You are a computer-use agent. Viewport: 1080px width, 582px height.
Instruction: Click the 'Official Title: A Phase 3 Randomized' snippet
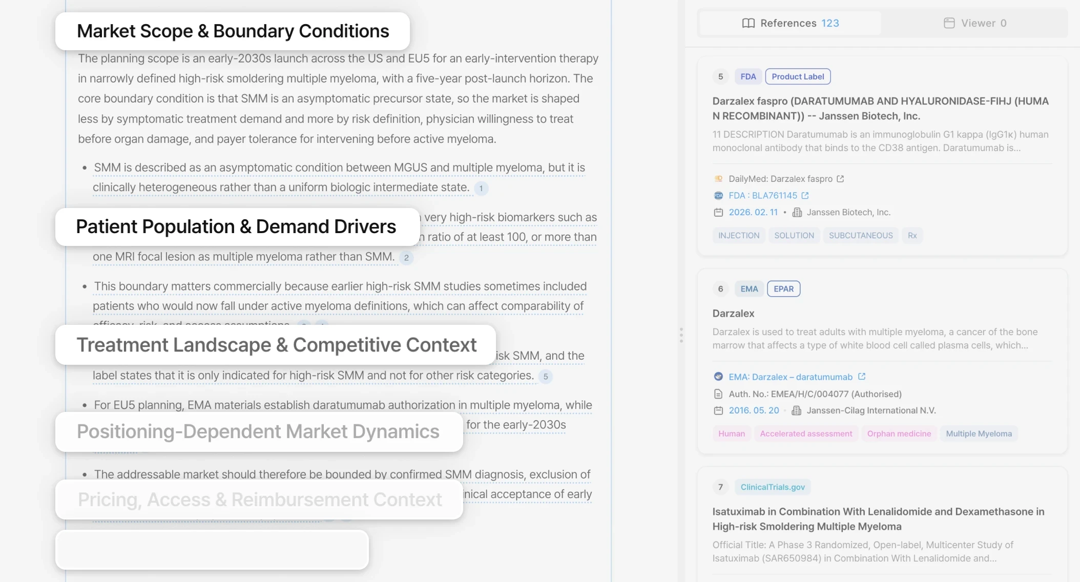point(863,552)
